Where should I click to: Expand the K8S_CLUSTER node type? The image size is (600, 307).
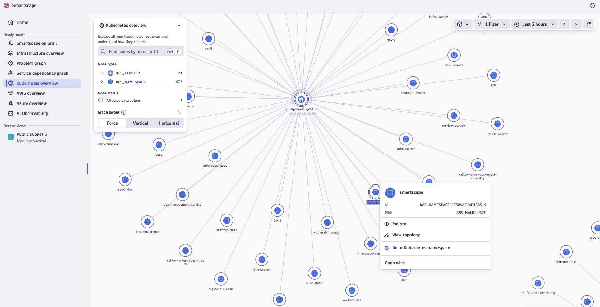click(x=102, y=73)
